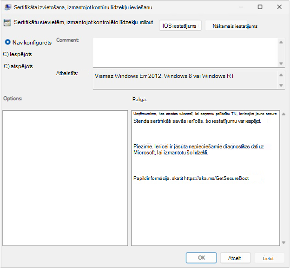Atbalstīts box: click scroll up arrow

[x=281, y=75]
